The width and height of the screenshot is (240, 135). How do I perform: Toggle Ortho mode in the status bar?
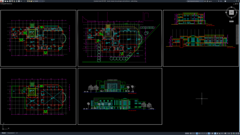click(x=197, y=133)
